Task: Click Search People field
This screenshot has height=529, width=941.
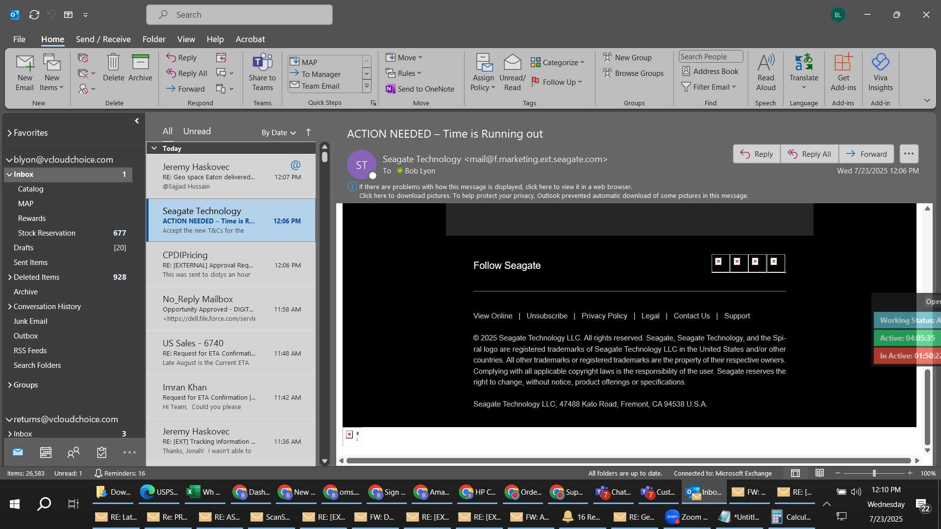Action: coord(711,57)
